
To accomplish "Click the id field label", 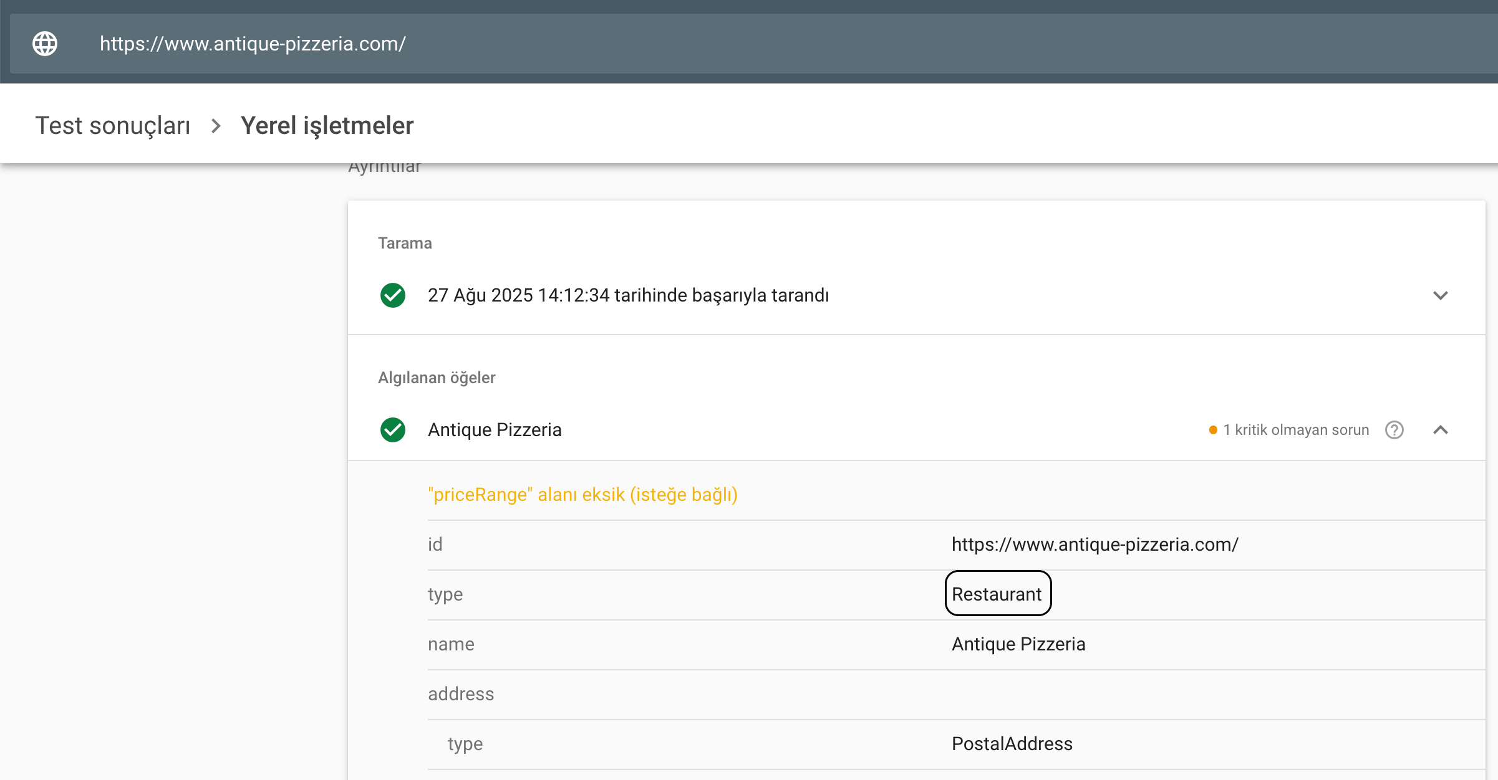I will point(435,545).
